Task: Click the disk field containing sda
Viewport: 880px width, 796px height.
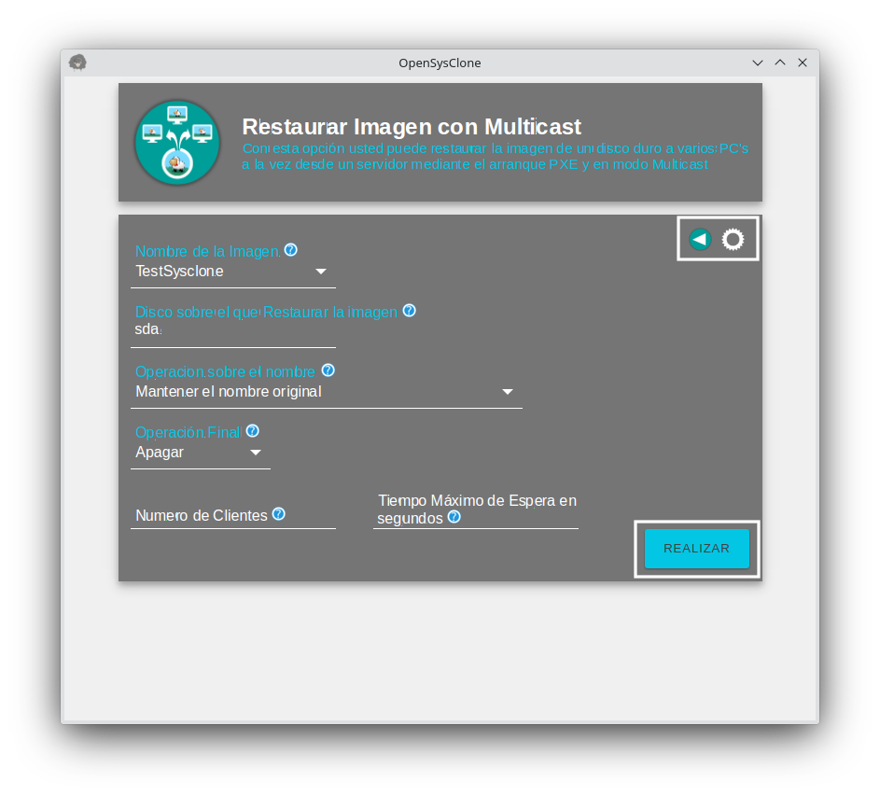Action: click(x=233, y=330)
